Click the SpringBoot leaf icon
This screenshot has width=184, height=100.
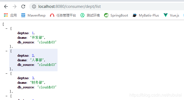tap(106, 15)
